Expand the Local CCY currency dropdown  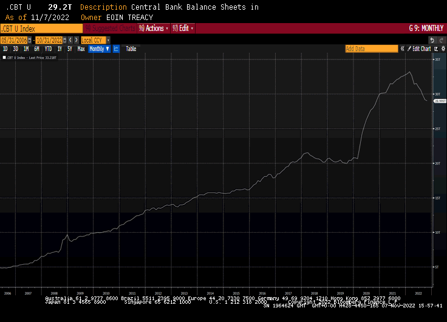point(108,40)
